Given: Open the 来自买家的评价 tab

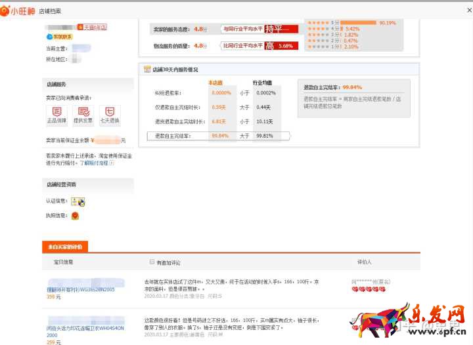Looking at the screenshot, I should point(64,247).
